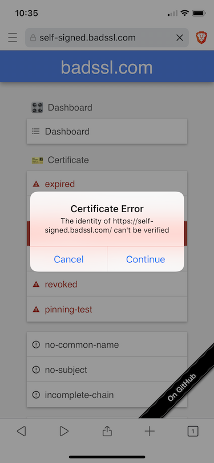Tap the Brave shields lion icon
The width and height of the screenshot is (214, 463).
coord(201,38)
